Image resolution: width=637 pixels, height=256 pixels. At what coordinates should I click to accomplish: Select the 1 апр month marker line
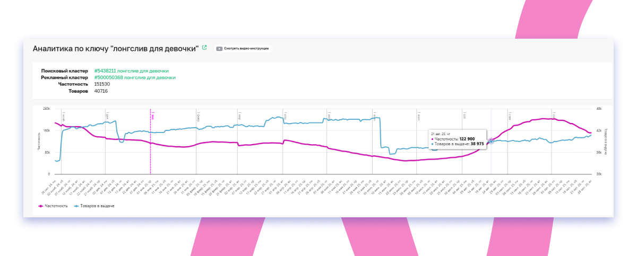[283, 143]
